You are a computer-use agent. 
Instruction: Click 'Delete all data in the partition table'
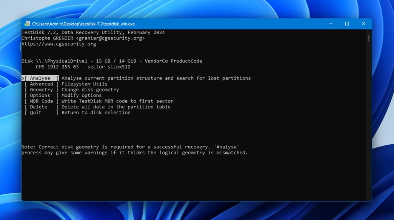click(116, 107)
